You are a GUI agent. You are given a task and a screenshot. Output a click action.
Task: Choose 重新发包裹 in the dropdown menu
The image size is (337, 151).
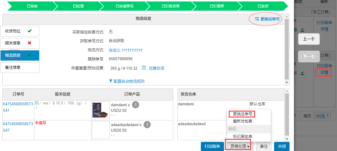242,121
